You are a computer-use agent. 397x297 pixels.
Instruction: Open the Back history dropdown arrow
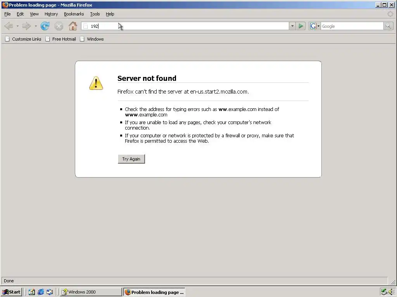tap(17, 26)
